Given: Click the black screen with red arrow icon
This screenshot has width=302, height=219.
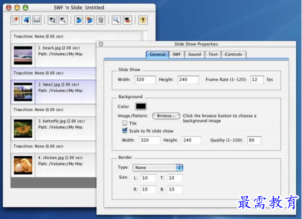Looking at the screenshot, I should point(128,20).
